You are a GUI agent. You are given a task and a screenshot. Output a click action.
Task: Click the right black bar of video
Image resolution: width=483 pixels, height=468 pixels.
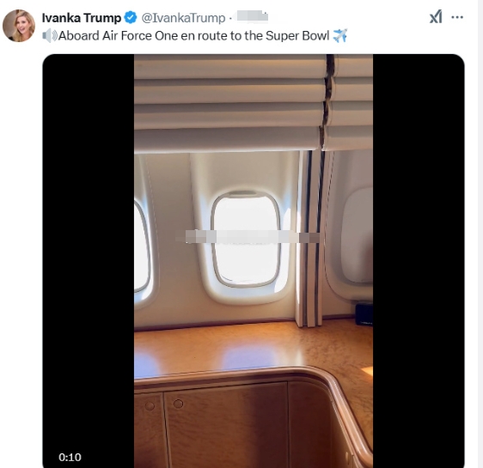(x=419, y=261)
